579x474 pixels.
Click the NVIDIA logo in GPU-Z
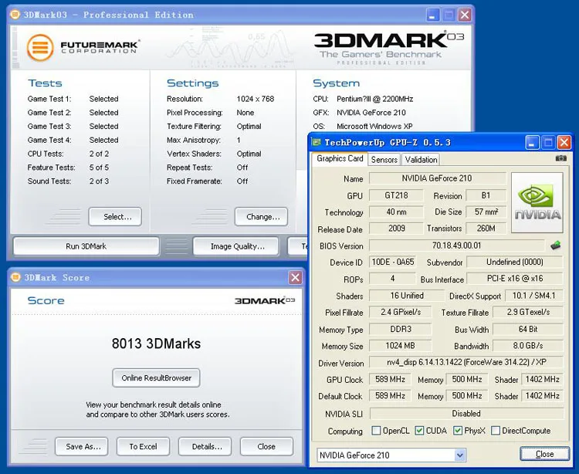537,202
